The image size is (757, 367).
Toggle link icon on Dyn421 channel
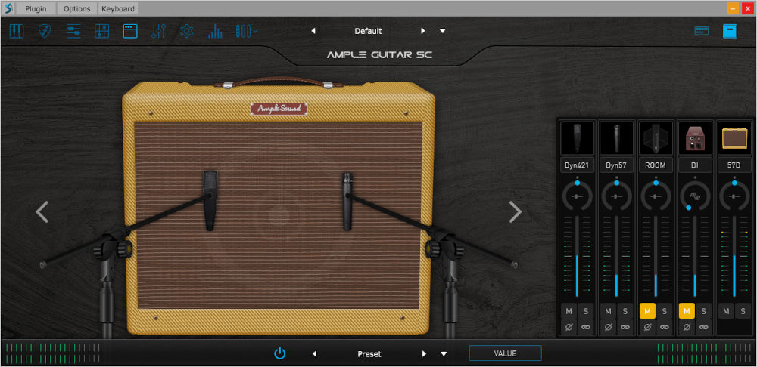(x=586, y=327)
